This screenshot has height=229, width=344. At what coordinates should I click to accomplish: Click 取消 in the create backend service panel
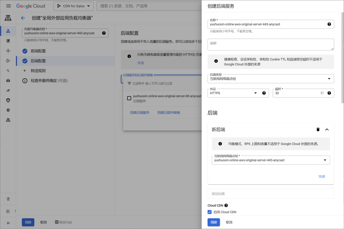(x=229, y=222)
